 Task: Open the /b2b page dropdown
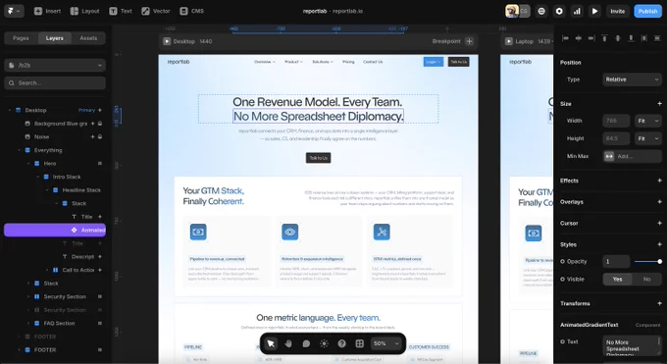55,65
